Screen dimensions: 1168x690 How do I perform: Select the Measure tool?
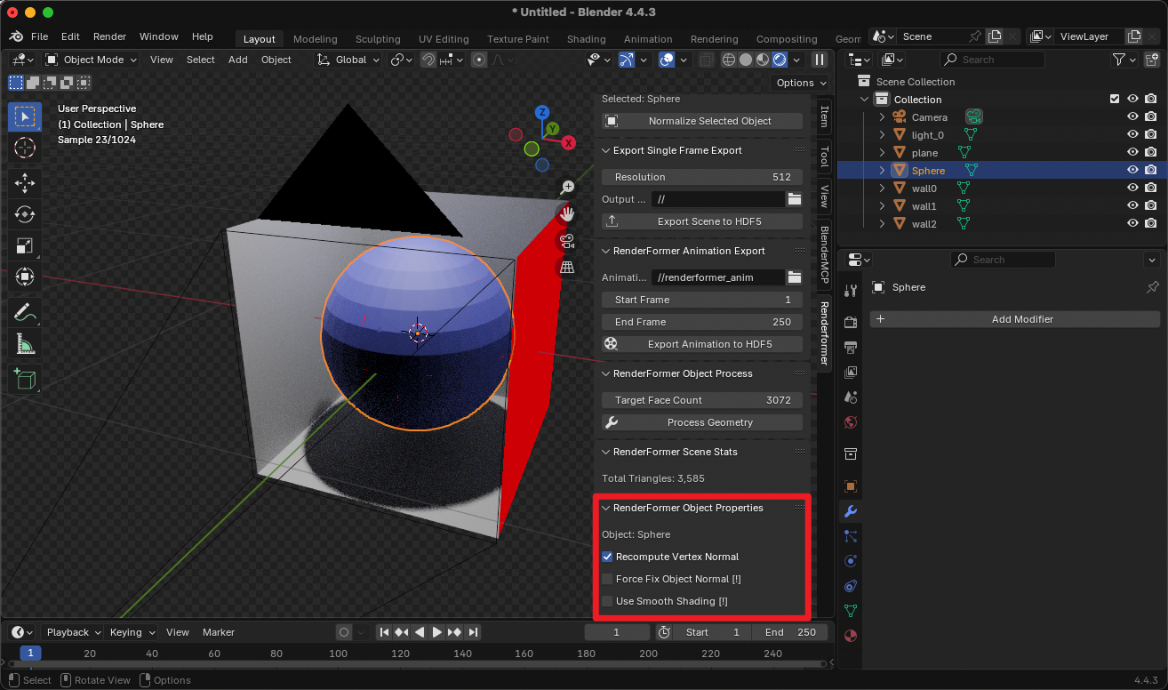pos(25,344)
